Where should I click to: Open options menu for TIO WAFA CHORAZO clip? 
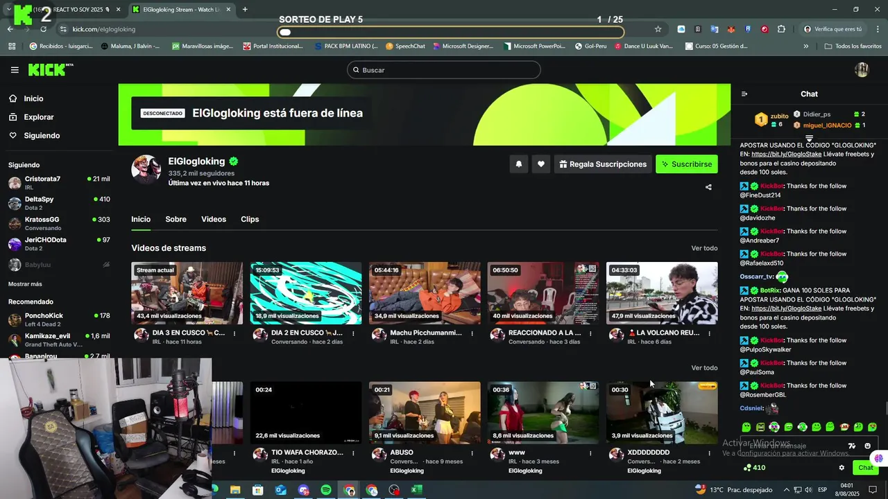pos(353,453)
